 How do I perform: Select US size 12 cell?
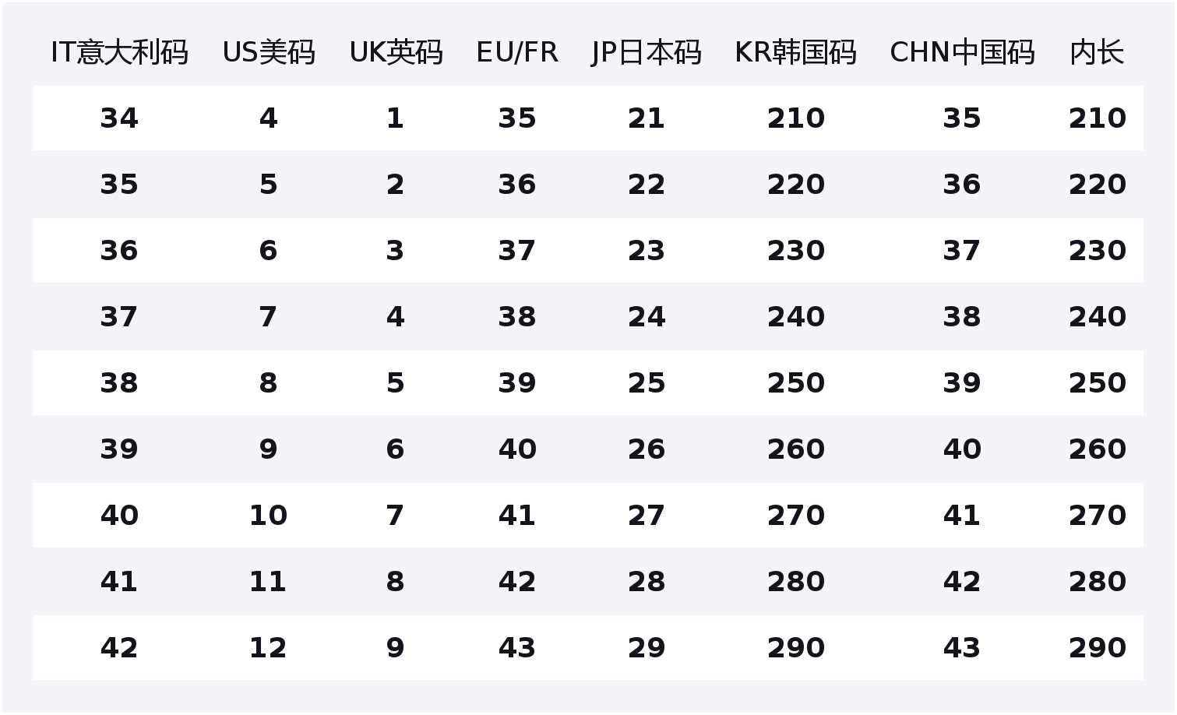coord(268,648)
